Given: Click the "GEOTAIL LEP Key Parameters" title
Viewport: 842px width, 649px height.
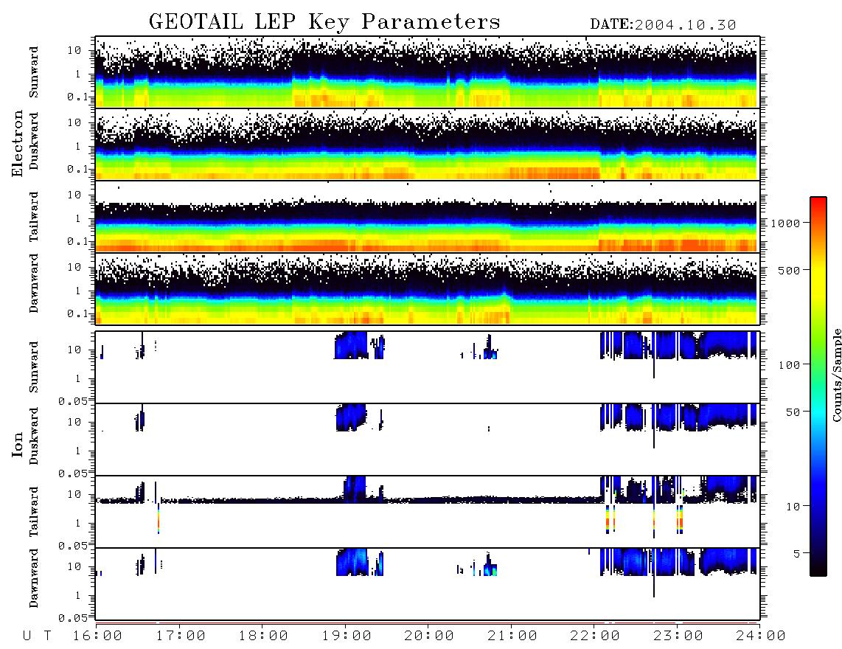Looking at the screenshot, I should [x=324, y=22].
